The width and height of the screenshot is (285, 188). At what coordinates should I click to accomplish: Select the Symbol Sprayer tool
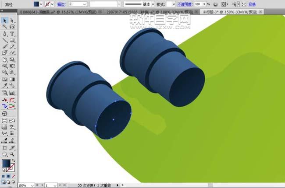pyautogui.click(x=5, y=93)
